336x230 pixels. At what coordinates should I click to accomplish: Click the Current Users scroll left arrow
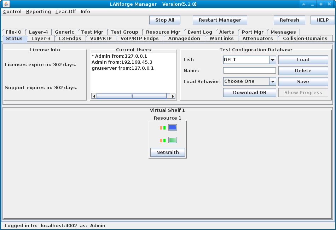click(94, 96)
